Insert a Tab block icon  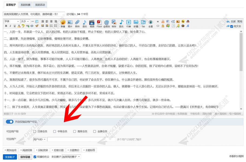tap(143, 24)
